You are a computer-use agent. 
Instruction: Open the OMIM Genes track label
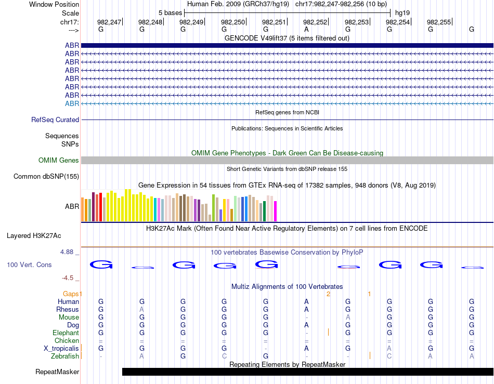(58, 160)
